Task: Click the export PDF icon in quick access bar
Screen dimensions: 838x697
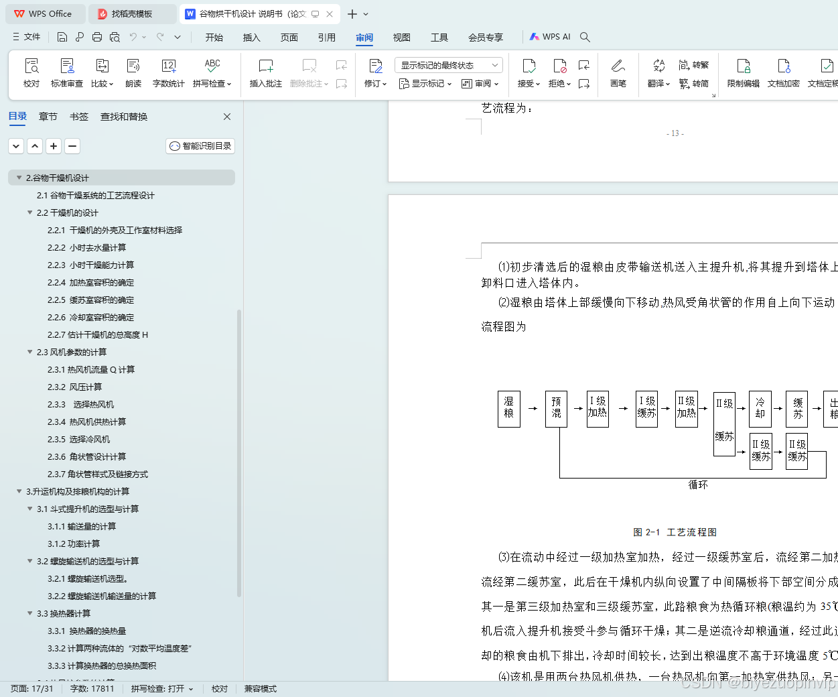Action: (80, 37)
